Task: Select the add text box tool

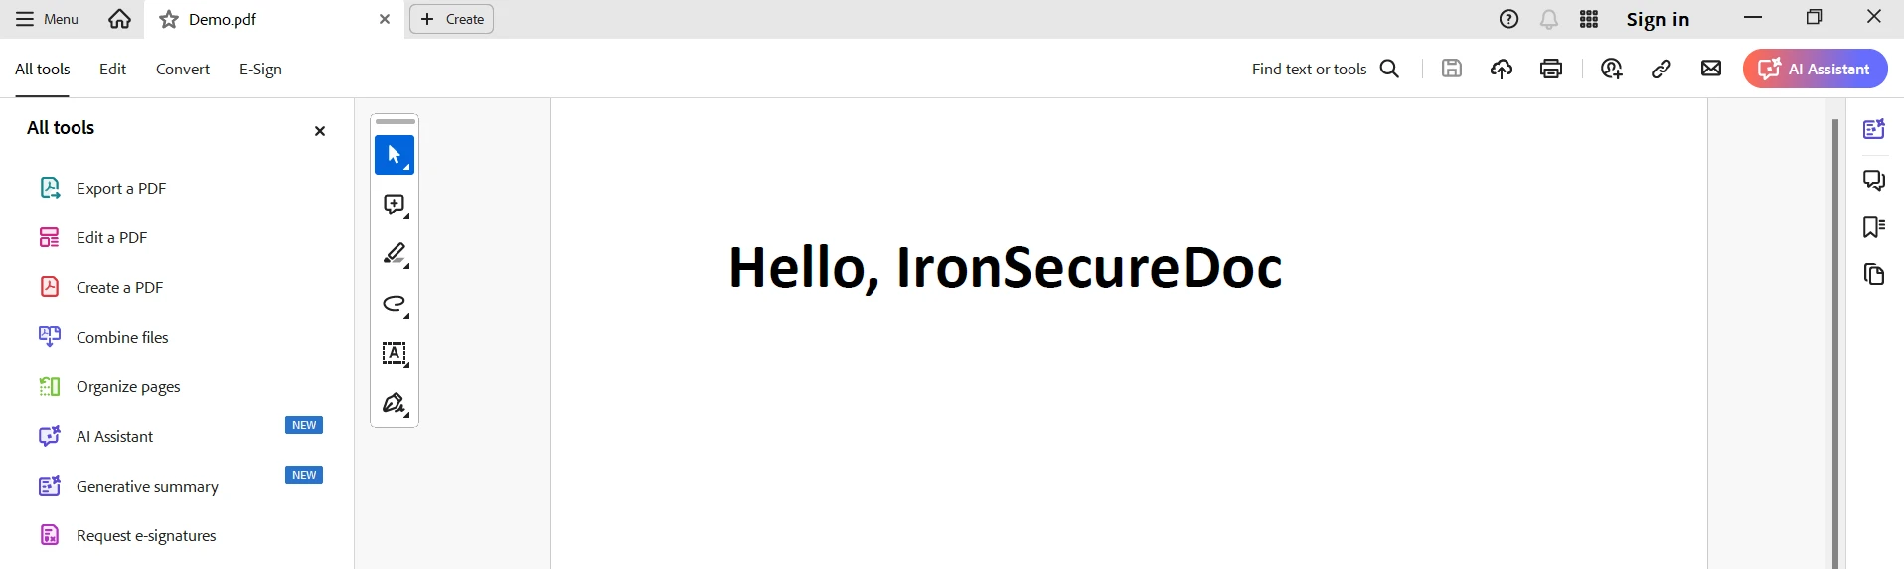Action: click(x=395, y=354)
